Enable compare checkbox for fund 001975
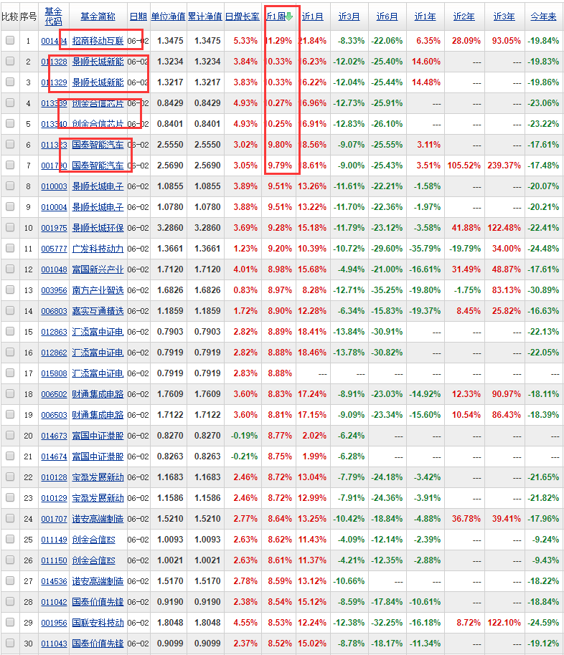The width and height of the screenshot is (564, 655). tap(10, 227)
